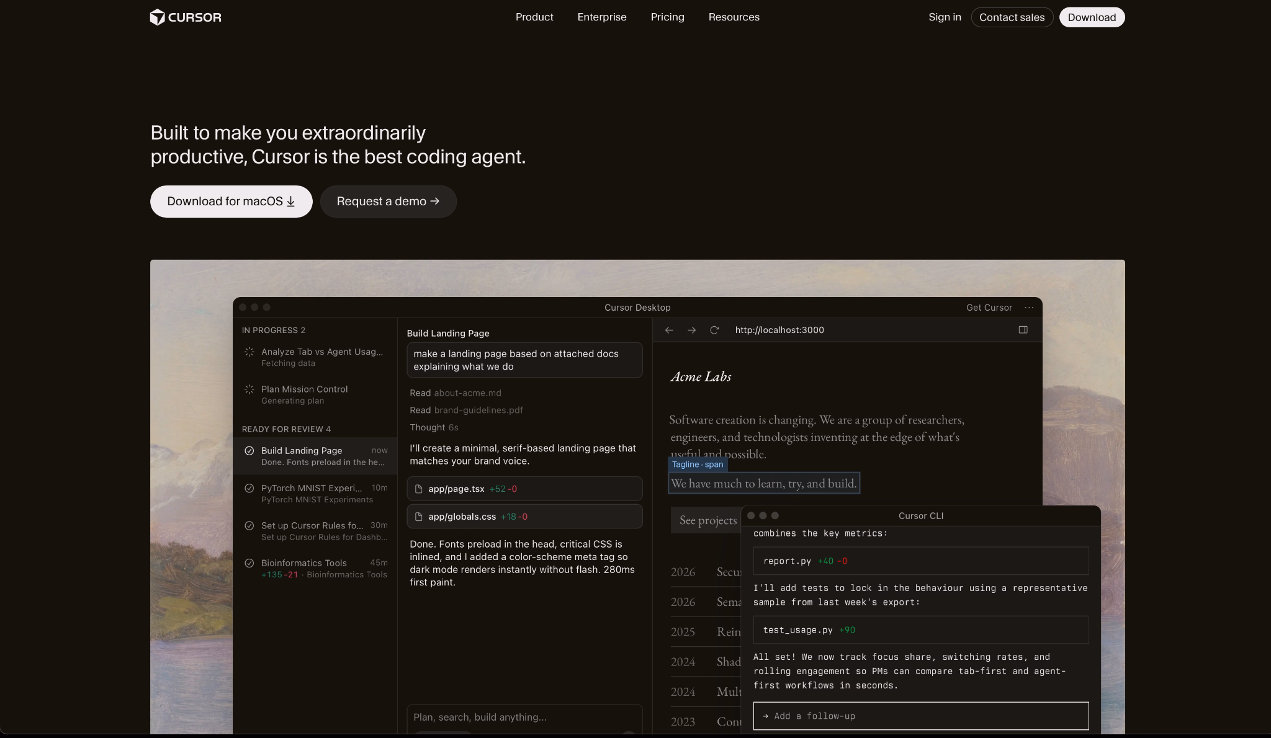Expand the Thought 6s entry

(434, 427)
